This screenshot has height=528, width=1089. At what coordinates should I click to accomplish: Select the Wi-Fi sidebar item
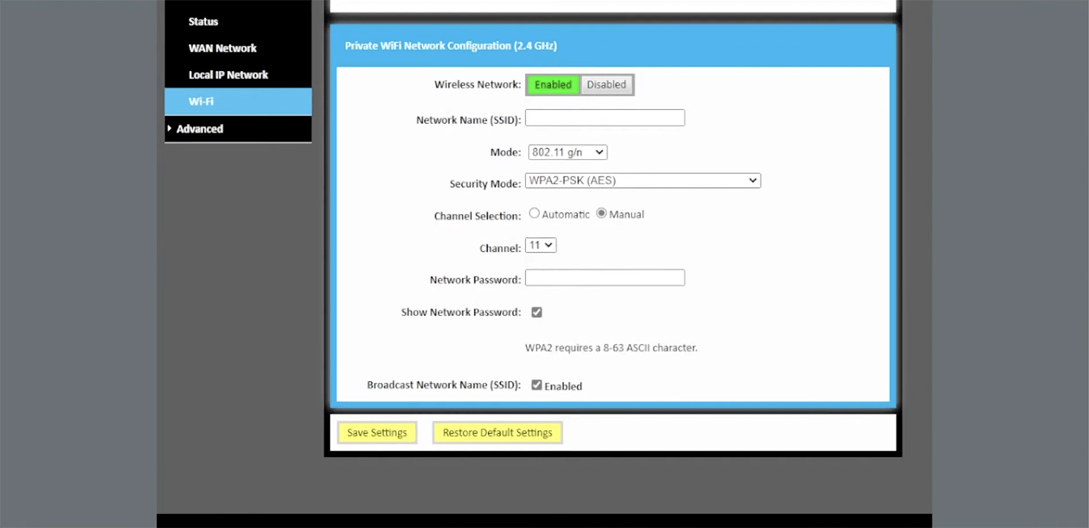tap(201, 102)
